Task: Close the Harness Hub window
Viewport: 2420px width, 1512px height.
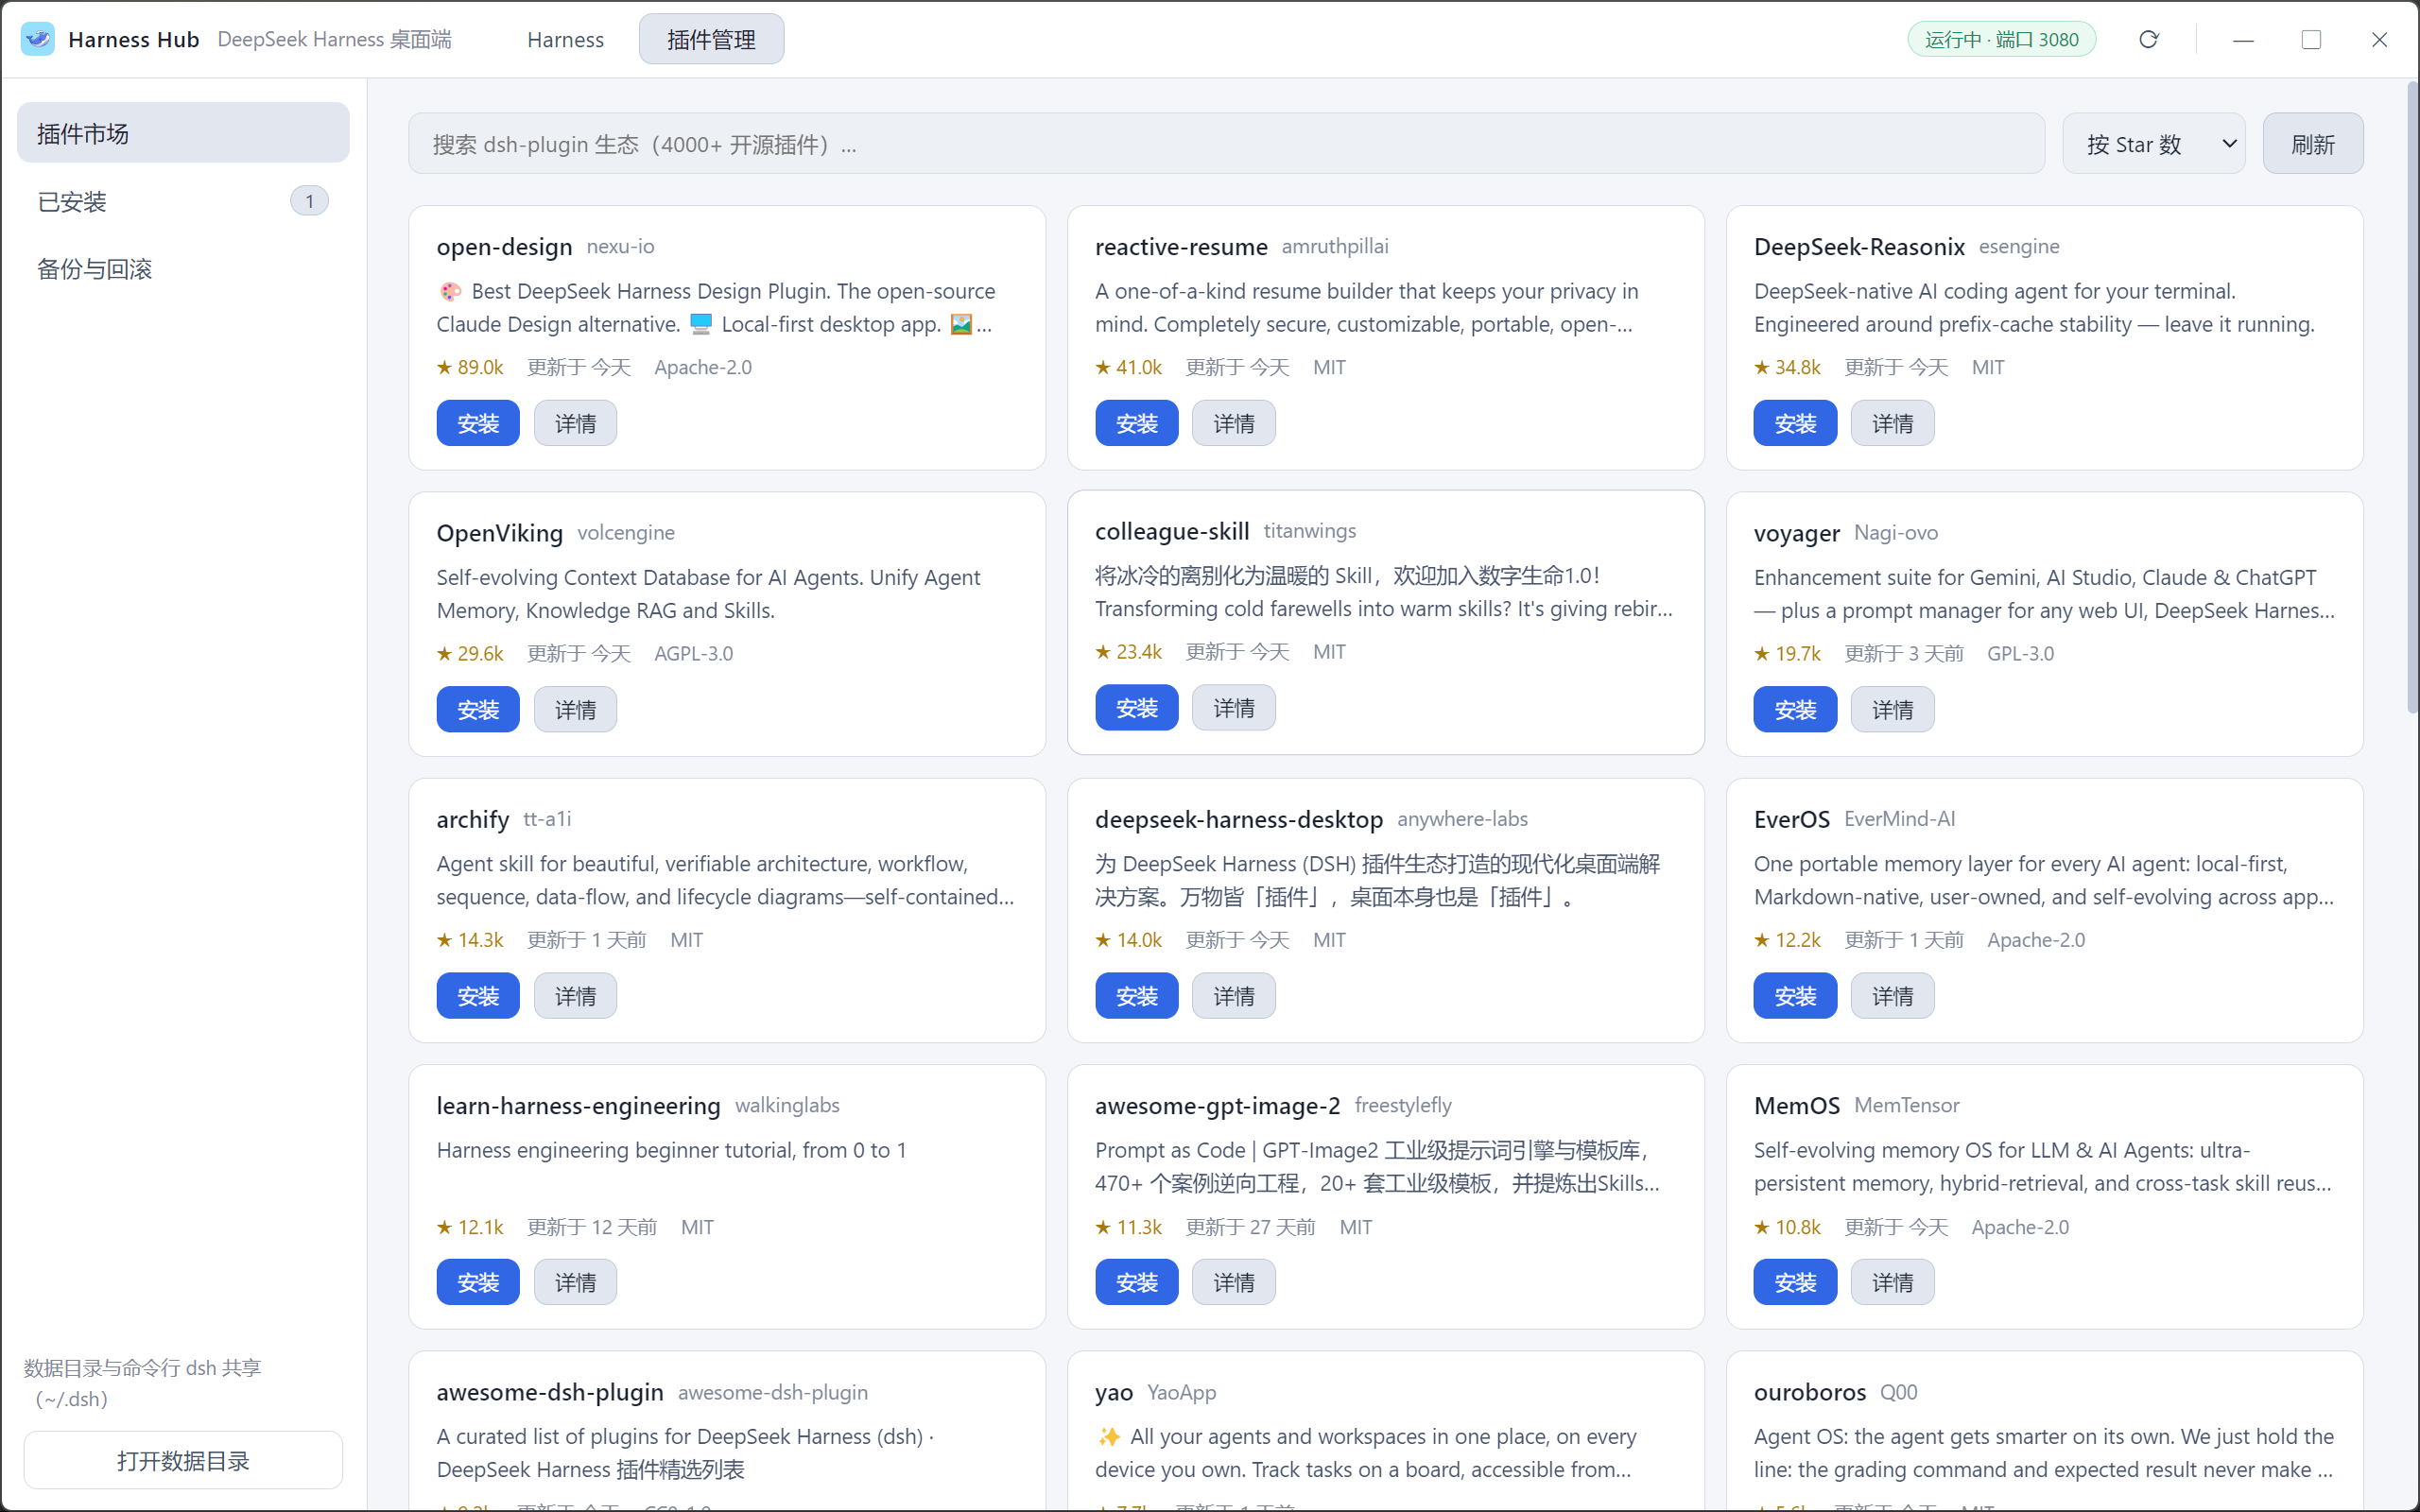Action: (2379, 39)
